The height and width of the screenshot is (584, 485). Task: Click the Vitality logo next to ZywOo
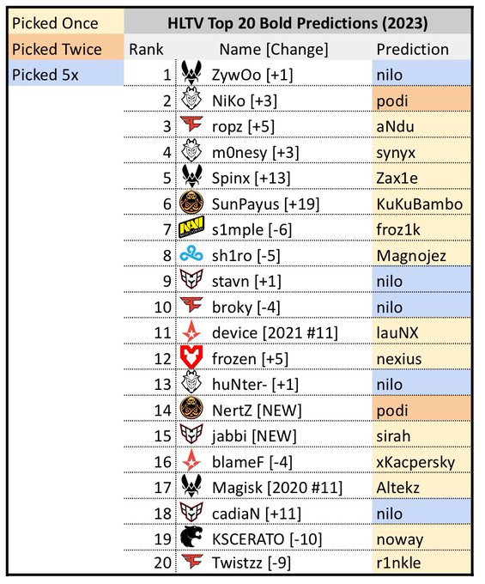191,72
